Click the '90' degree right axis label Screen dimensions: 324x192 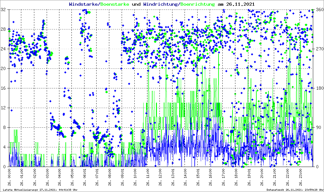tap(318, 128)
